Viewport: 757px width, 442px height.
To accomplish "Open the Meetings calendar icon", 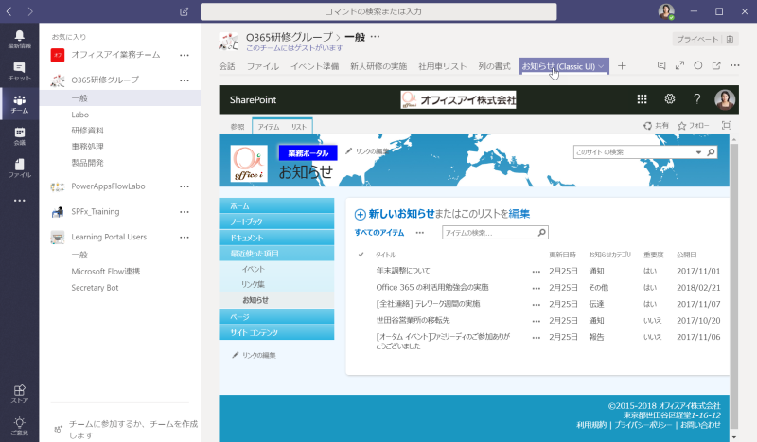I will pyautogui.click(x=19, y=136).
